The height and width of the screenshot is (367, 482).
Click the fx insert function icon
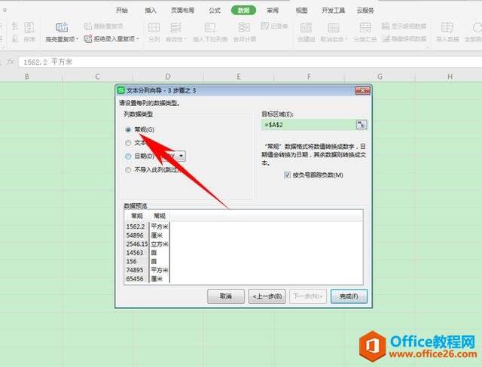pyautogui.click(x=11, y=62)
